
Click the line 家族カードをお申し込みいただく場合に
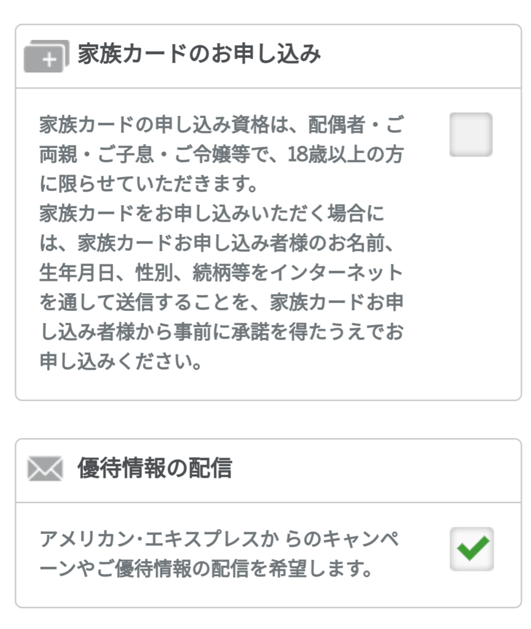(212, 214)
